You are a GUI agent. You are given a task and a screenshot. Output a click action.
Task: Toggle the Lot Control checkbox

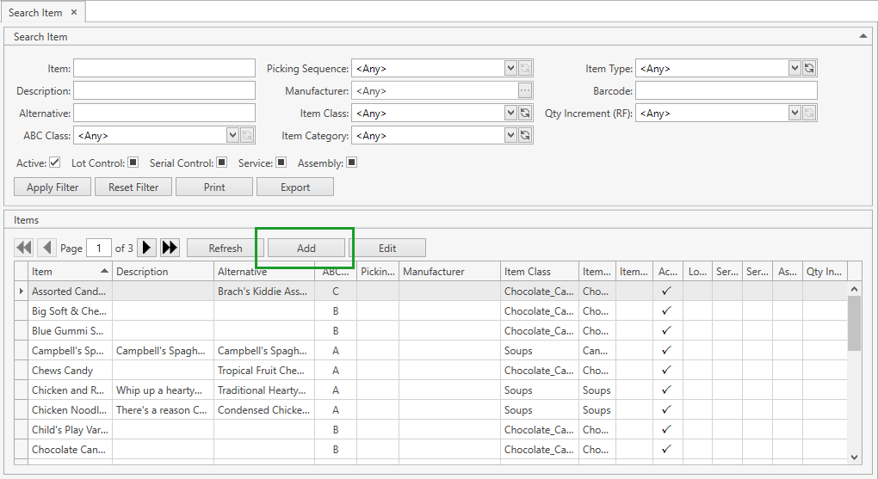click(133, 163)
